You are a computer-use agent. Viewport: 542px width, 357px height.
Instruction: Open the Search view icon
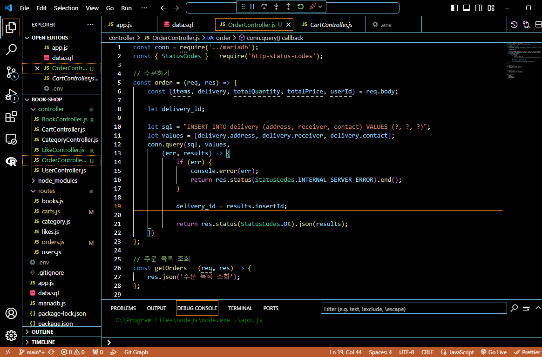pyautogui.click(x=11, y=49)
